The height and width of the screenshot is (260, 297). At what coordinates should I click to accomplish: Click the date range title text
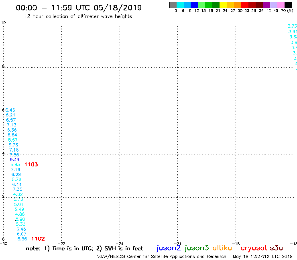(x=79, y=8)
